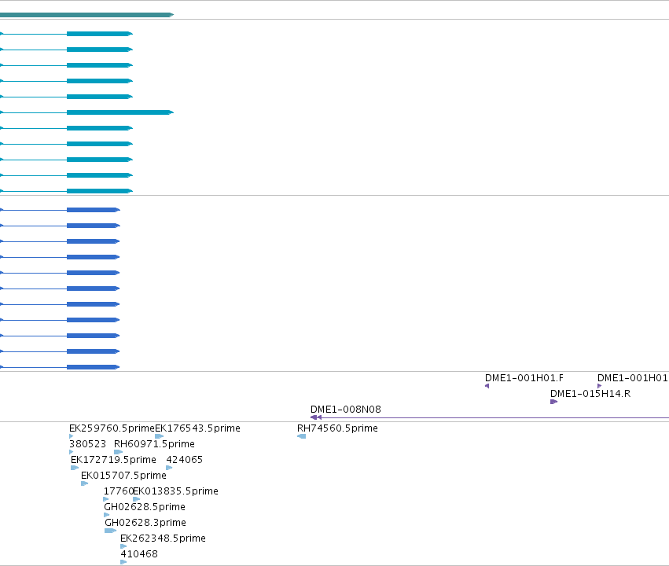Click the arrow glyph under 410468
Viewport: 669px width, 566px height.
tap(123, 562)
